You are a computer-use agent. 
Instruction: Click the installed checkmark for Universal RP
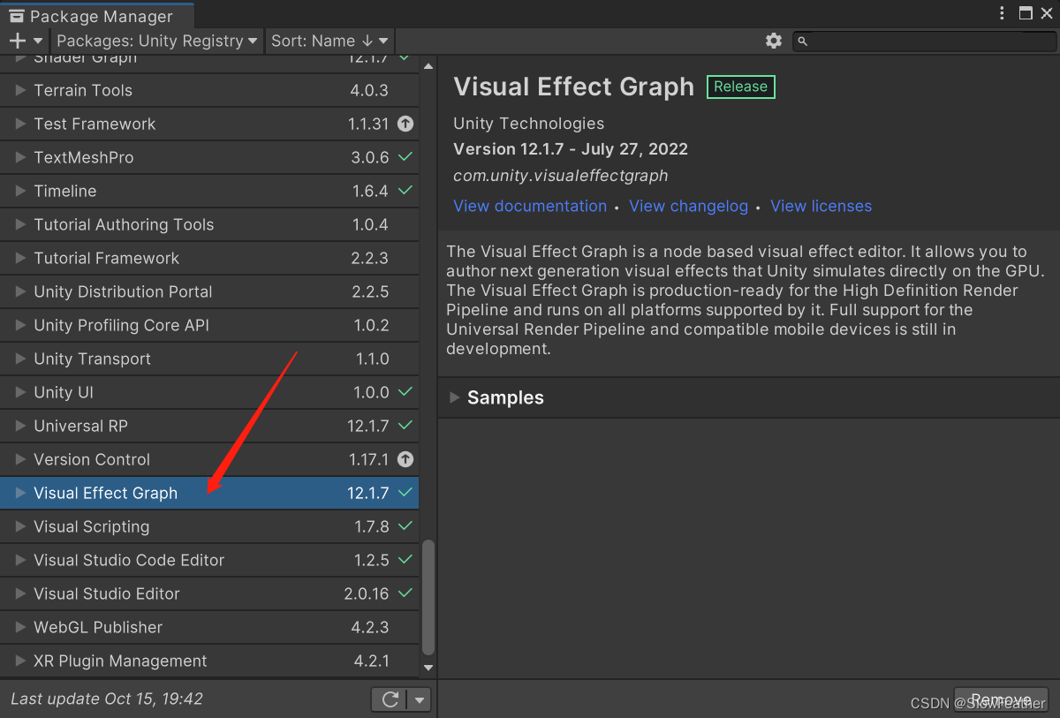[x=405, y=426]
